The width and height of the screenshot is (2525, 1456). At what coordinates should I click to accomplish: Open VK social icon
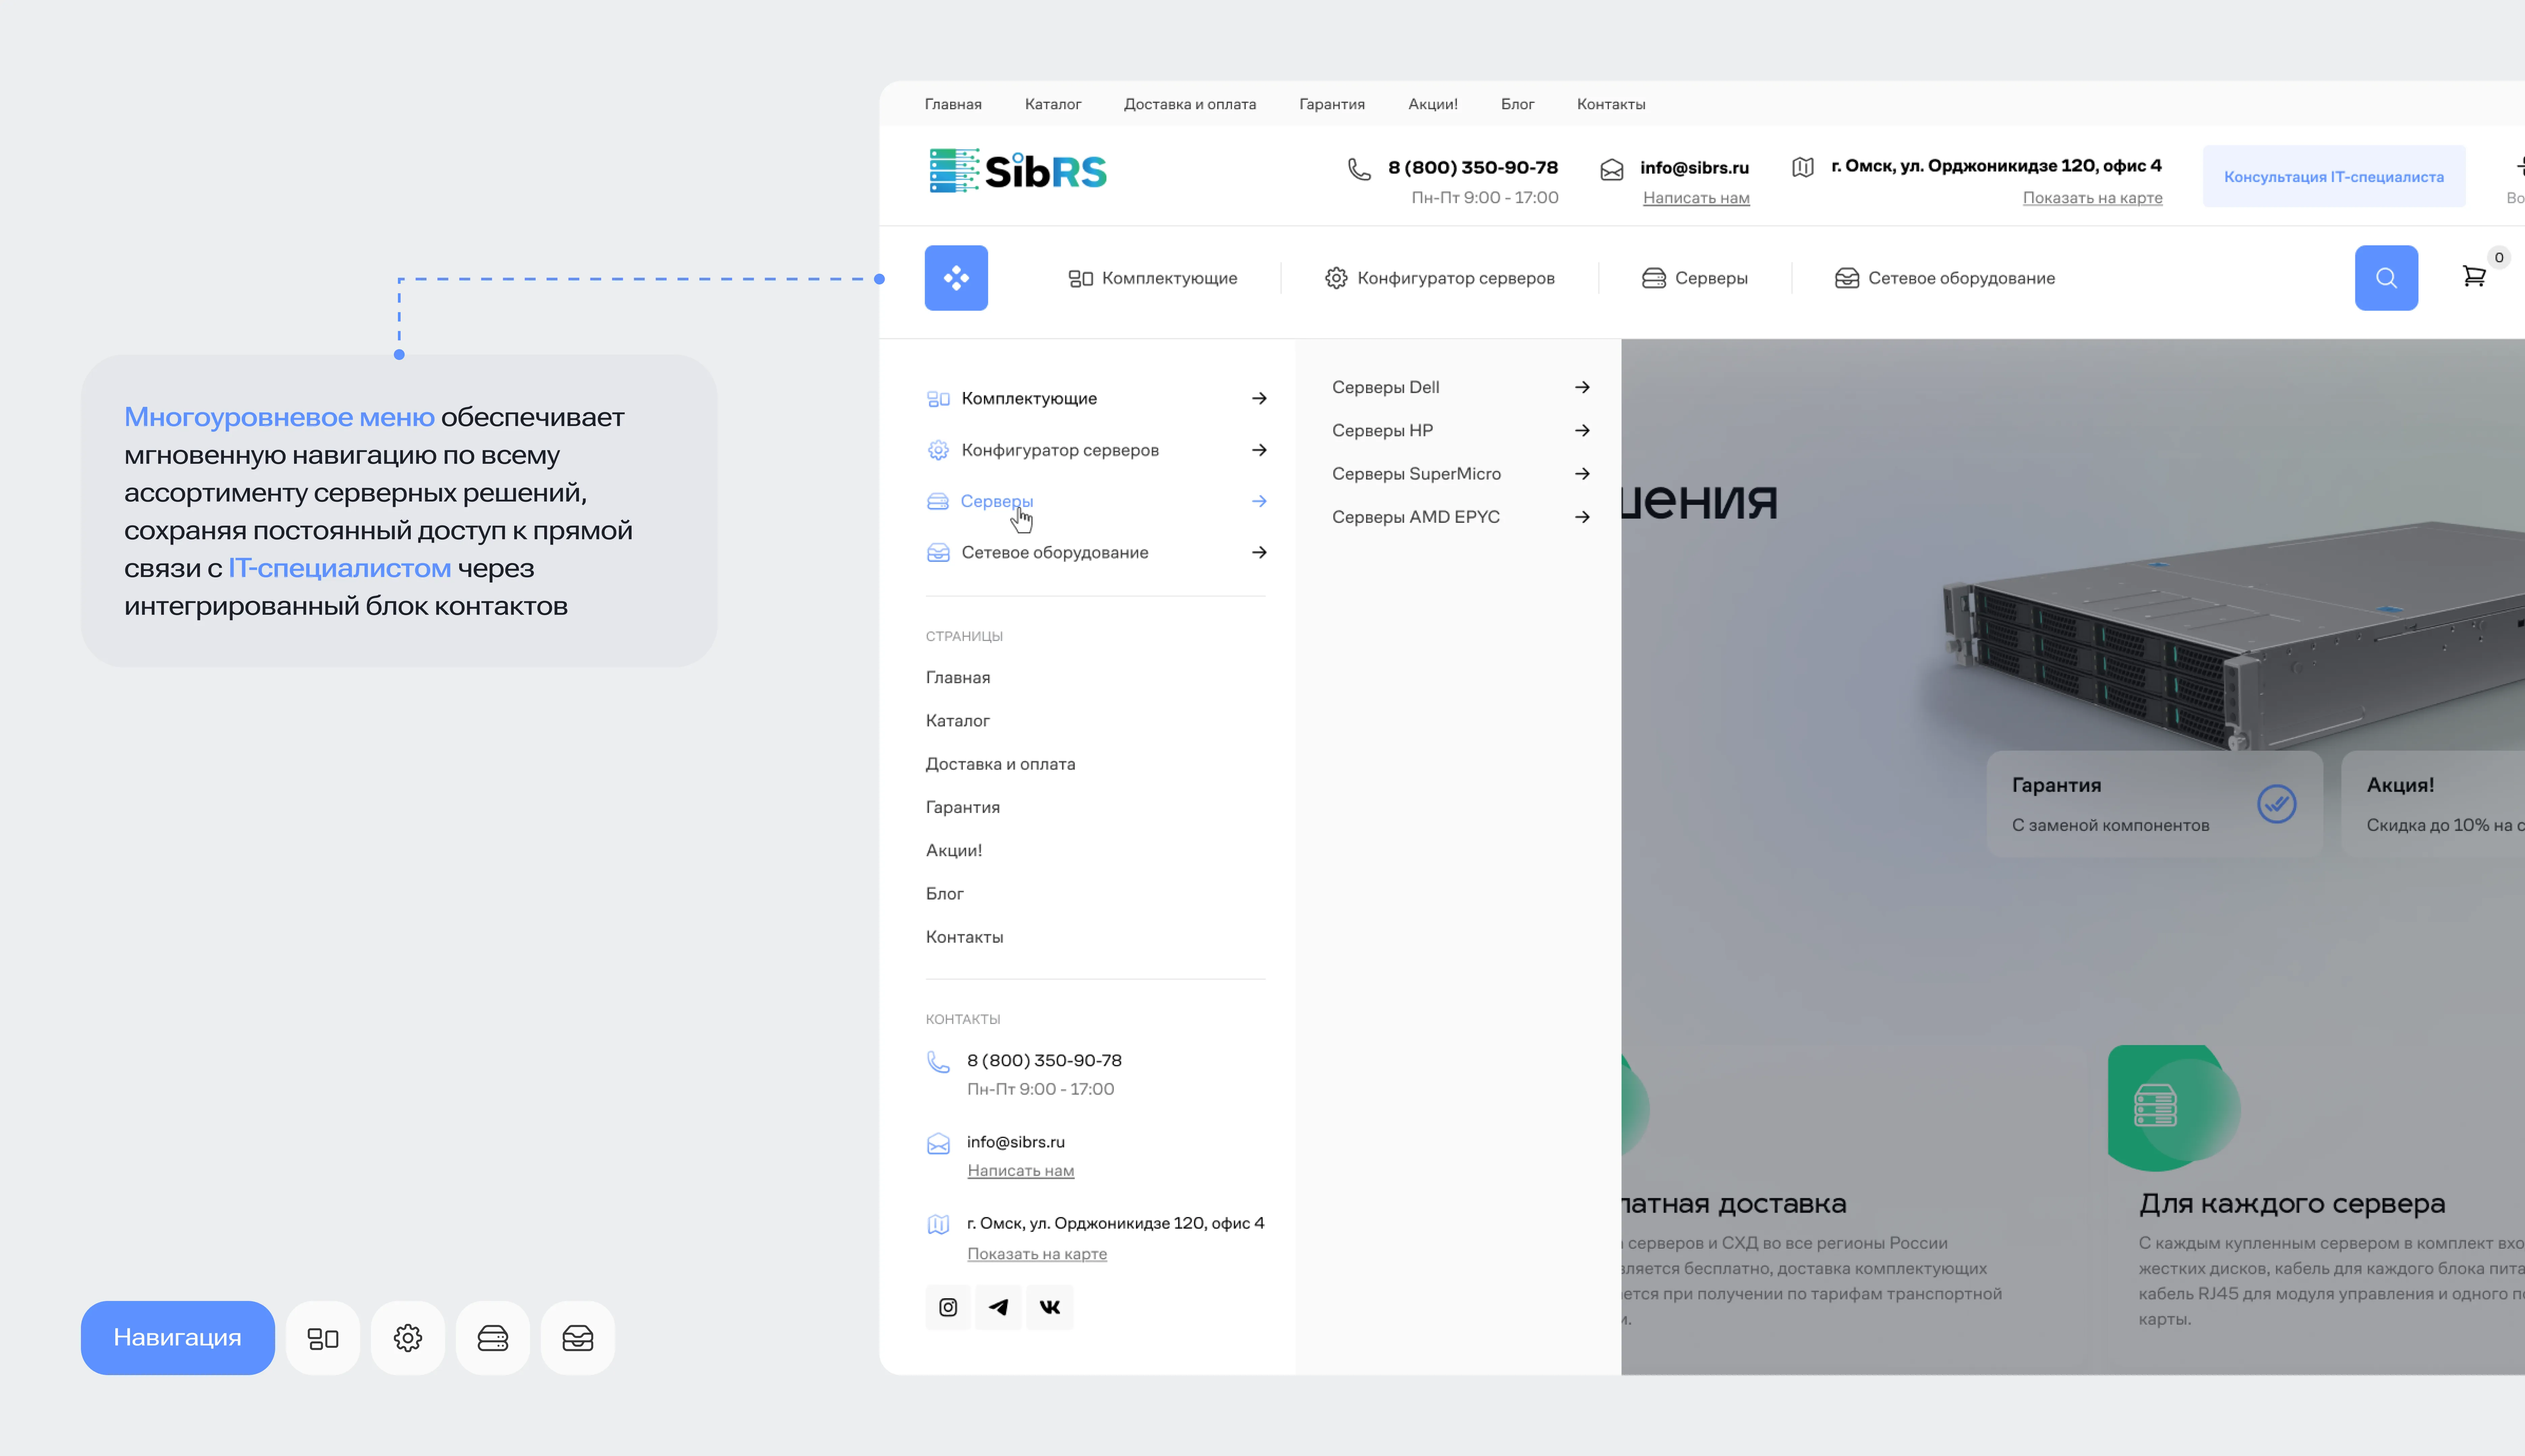coord(1049,1307)
